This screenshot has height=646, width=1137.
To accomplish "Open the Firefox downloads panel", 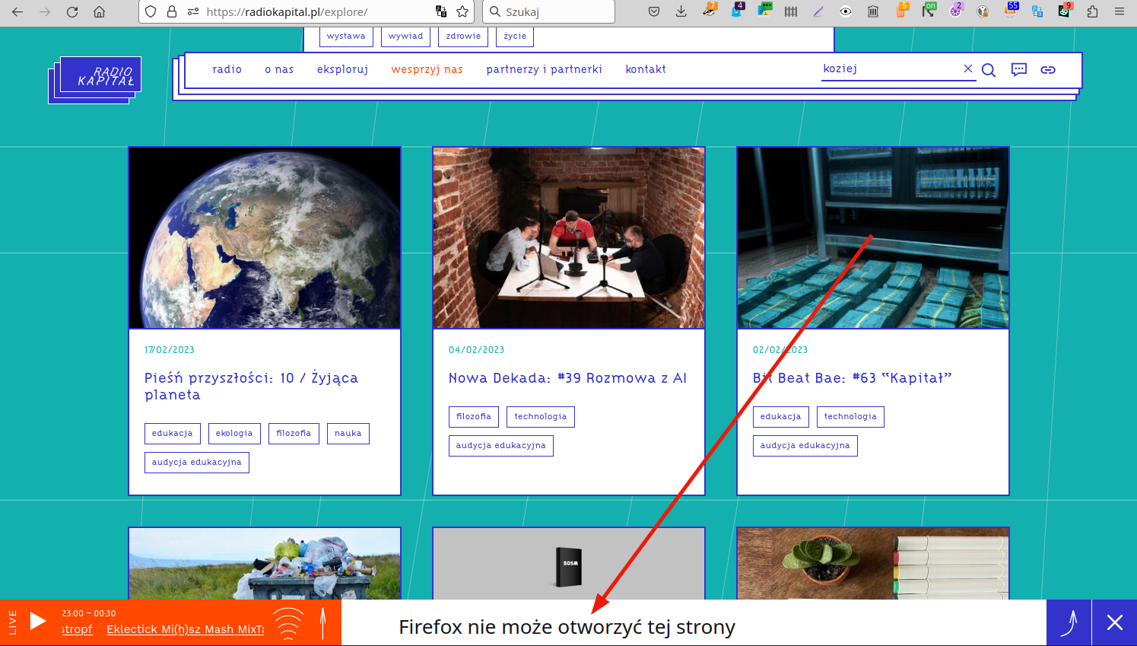I will click(681, 11).
